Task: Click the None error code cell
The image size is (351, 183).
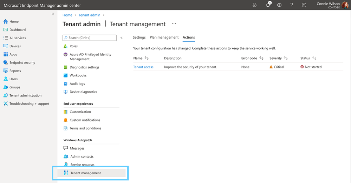Action: (245, 67)
